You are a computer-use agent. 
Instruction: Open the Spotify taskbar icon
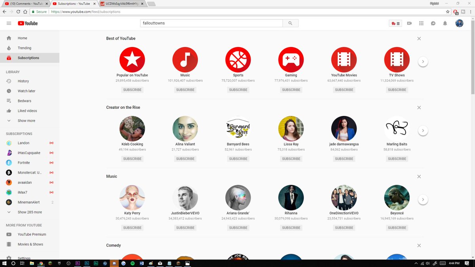pos(133,263)
